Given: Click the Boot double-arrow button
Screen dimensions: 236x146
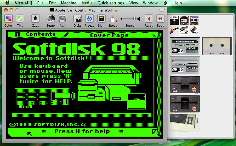Looking at the screenshot, I should (x=160, y=19).
